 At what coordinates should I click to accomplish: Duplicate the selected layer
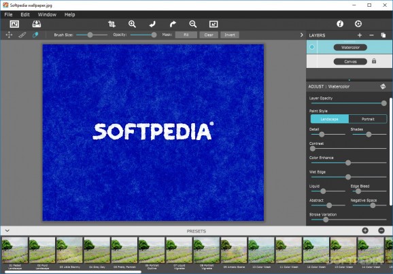[x=383, y=35]
